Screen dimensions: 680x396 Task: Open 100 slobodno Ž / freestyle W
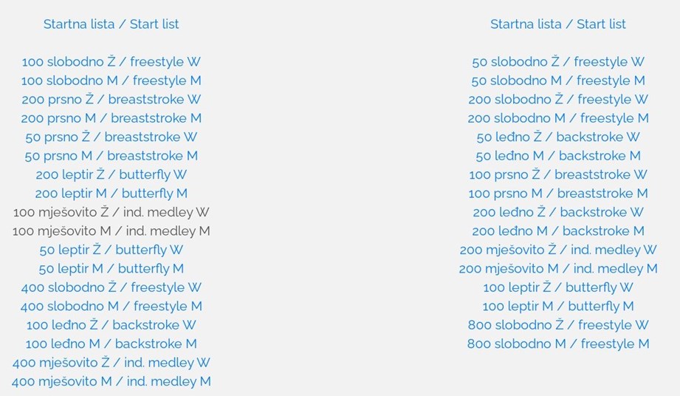(x=111, y=61)
